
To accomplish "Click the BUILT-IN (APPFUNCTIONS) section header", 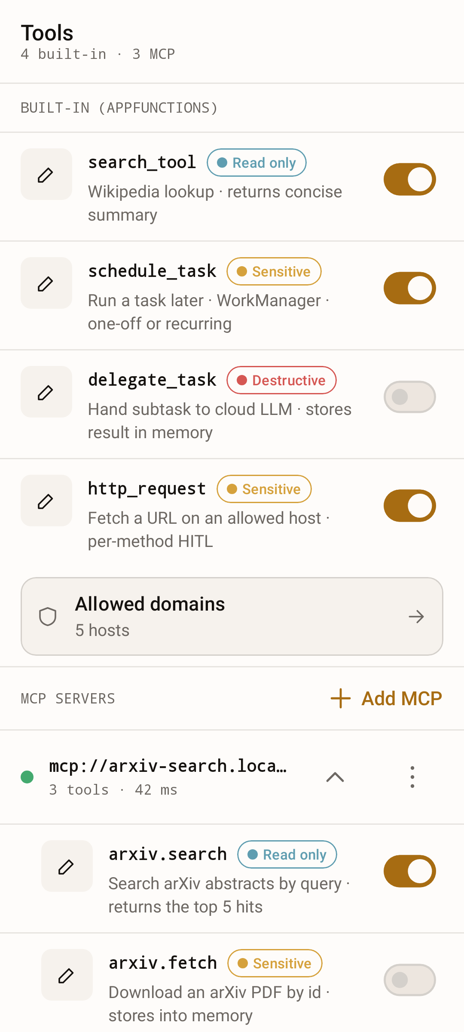I will click(x=119, y=108).
